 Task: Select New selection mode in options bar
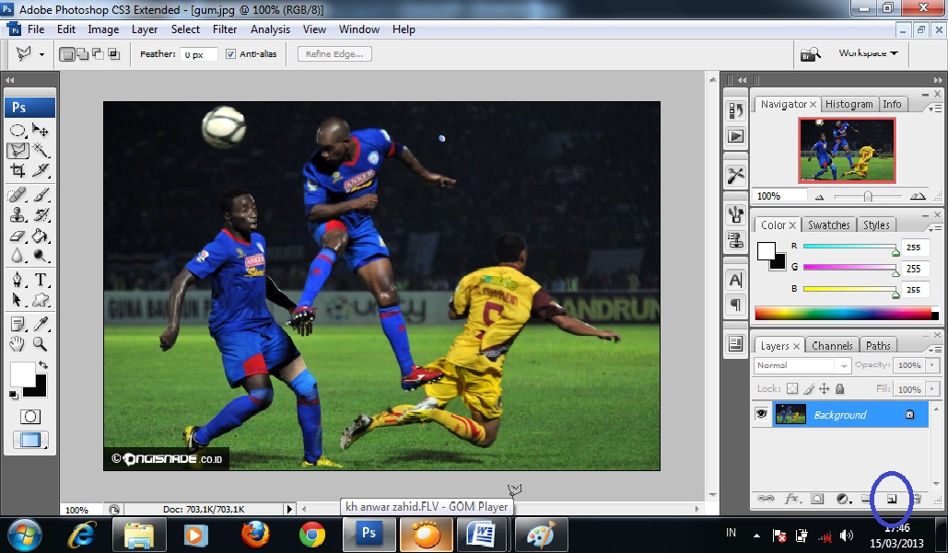coord(67,54)
